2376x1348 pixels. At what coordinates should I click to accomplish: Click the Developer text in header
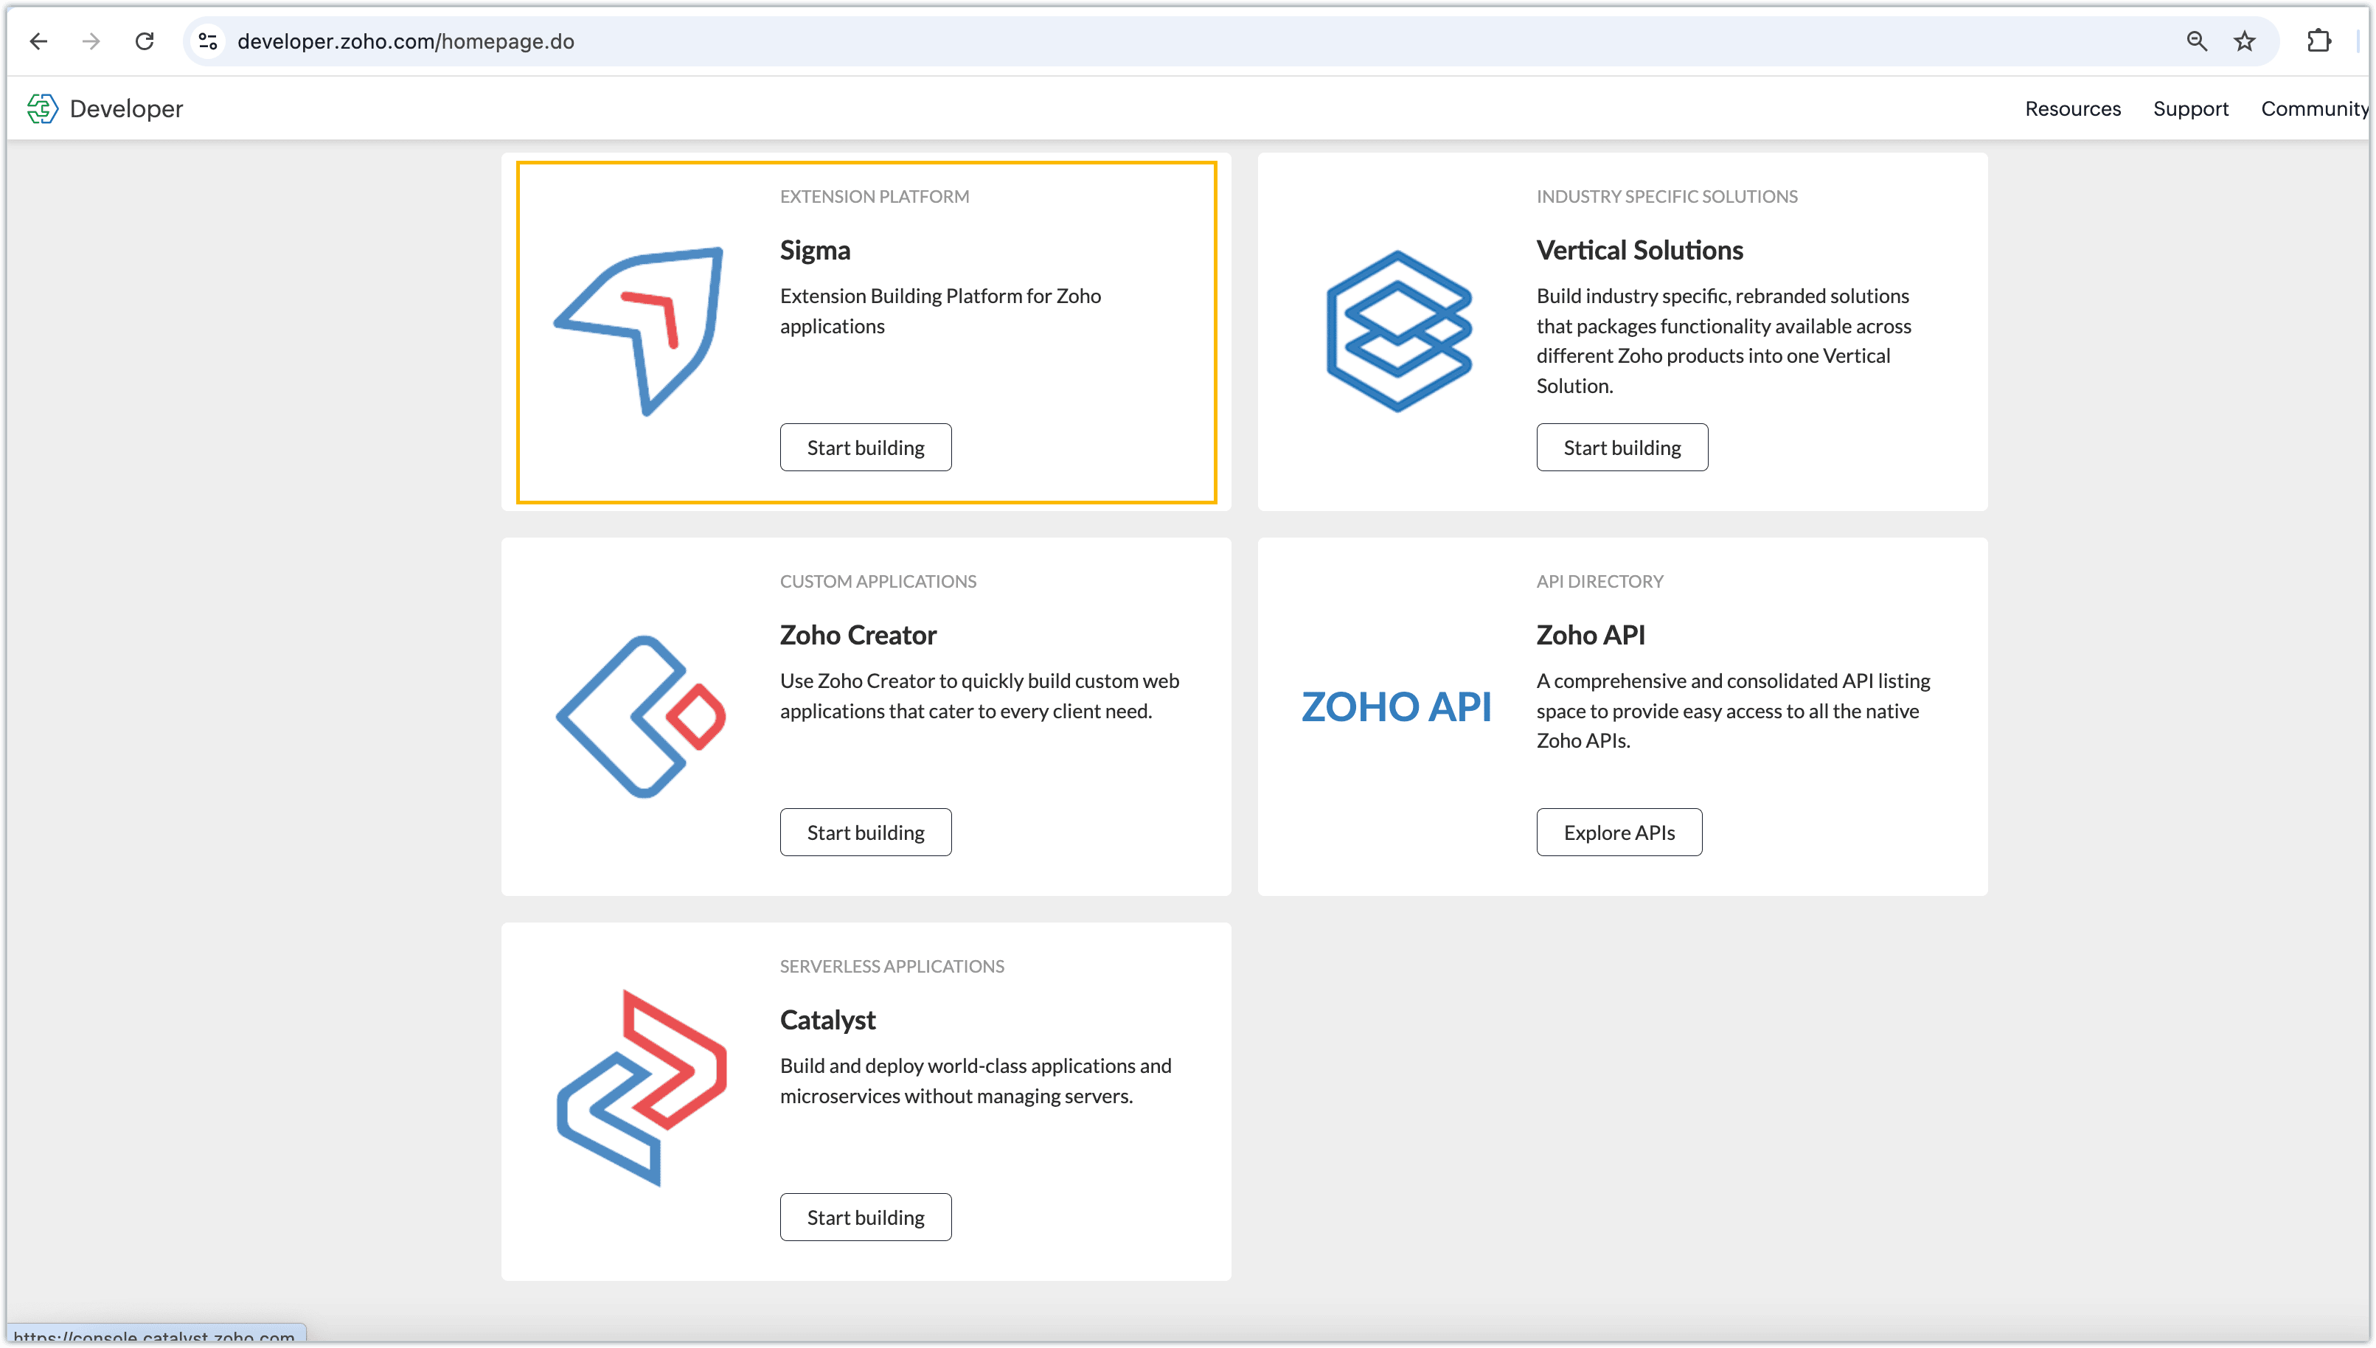(127, 108)
